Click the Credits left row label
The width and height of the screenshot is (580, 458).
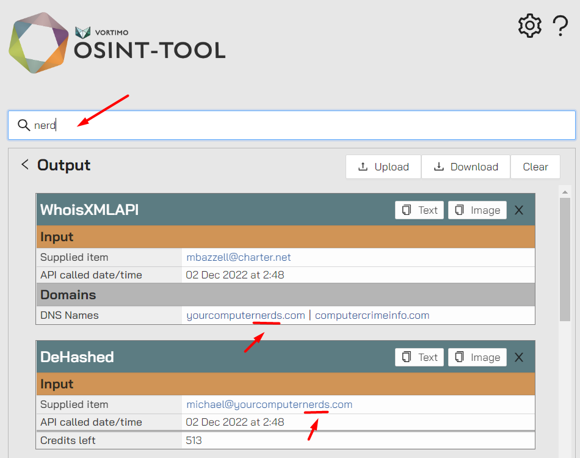[68, 440]
